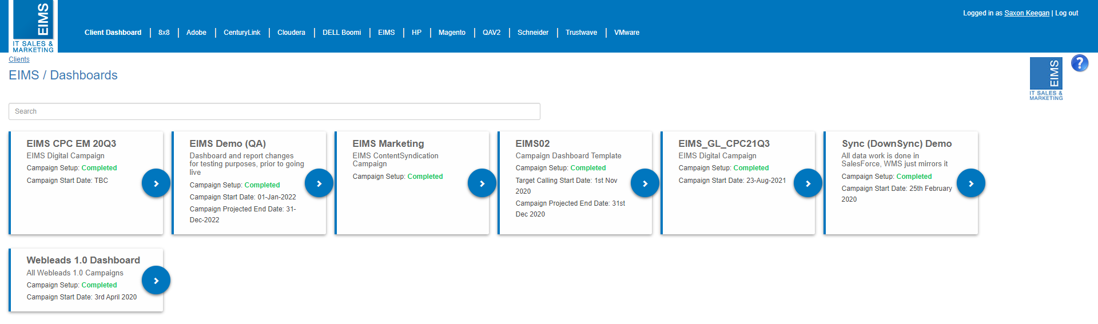This screenshot has width=1098, height=324.
Task: Open Webleads 1.0 Dashboard arrow button
Action: (156, 281)
